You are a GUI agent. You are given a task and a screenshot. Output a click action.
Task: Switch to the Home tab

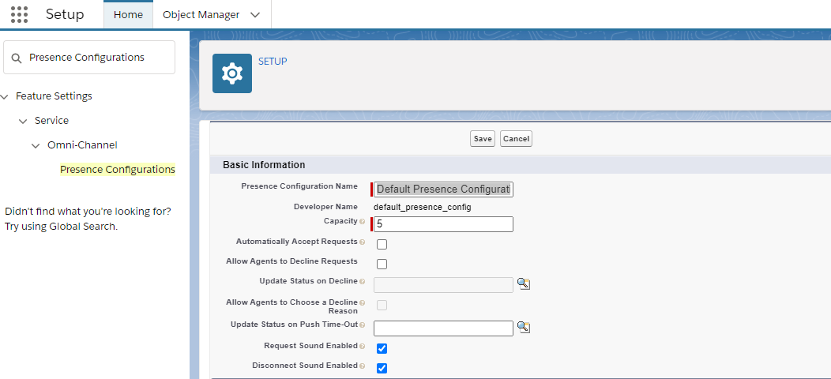(x=128, y=15)
